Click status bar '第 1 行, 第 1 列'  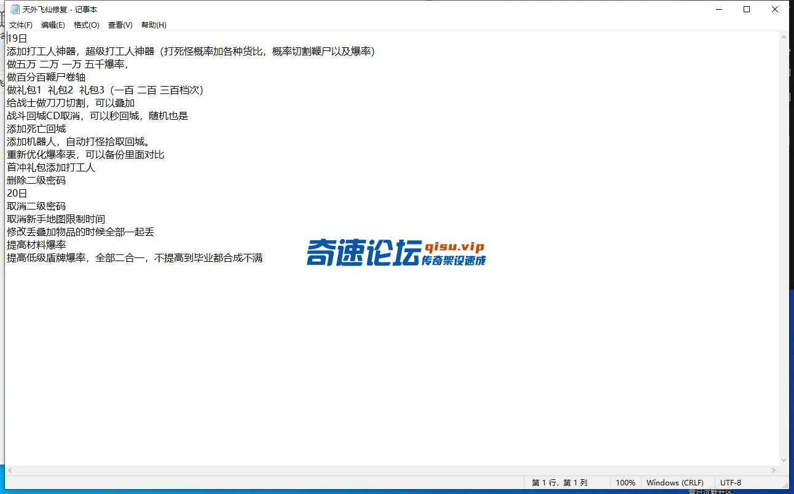point(560,483)
